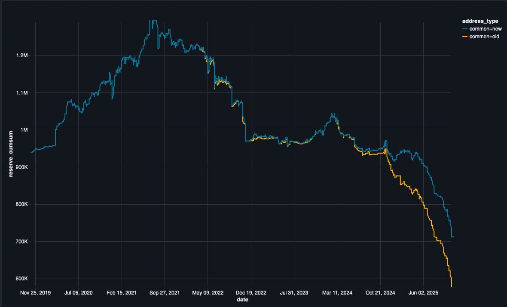Click the 1.2M y-axis tick label
Image resolution: width=507 pixels, height=307 pixels.
click(21, 56)
